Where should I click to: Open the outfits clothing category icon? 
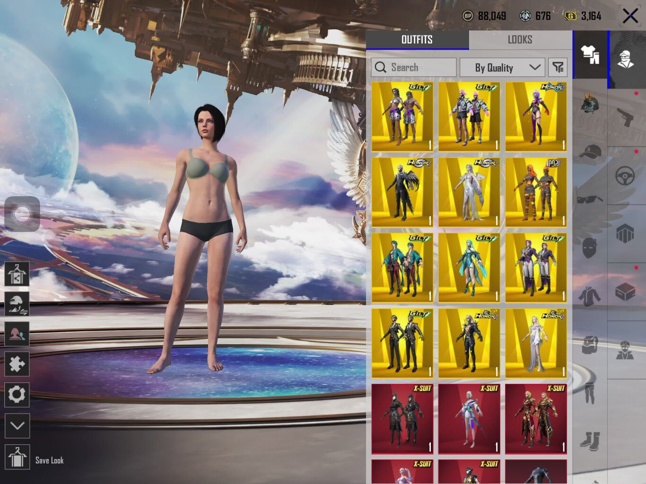[590, 54]
